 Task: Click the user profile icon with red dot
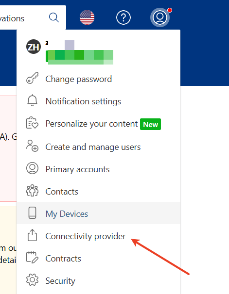click(160, 17)
